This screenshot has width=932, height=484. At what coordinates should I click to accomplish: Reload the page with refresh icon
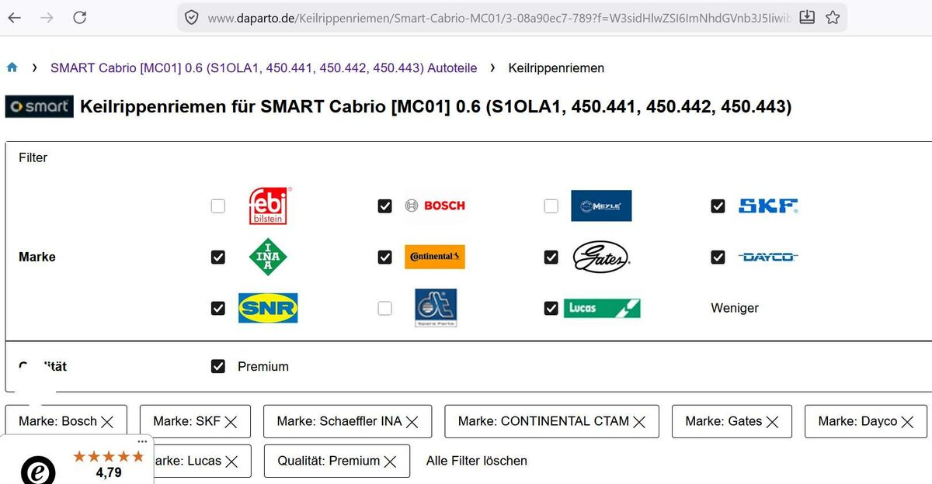click(x=79, y=17)
